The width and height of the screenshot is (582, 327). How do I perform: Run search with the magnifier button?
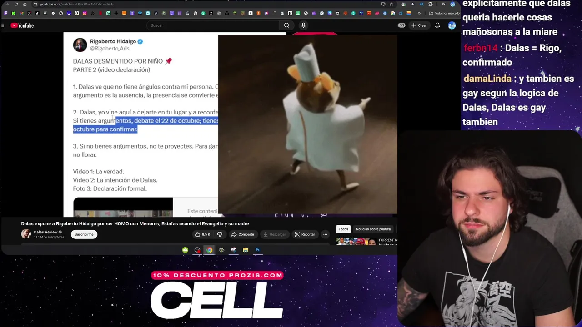coord(286,25)
